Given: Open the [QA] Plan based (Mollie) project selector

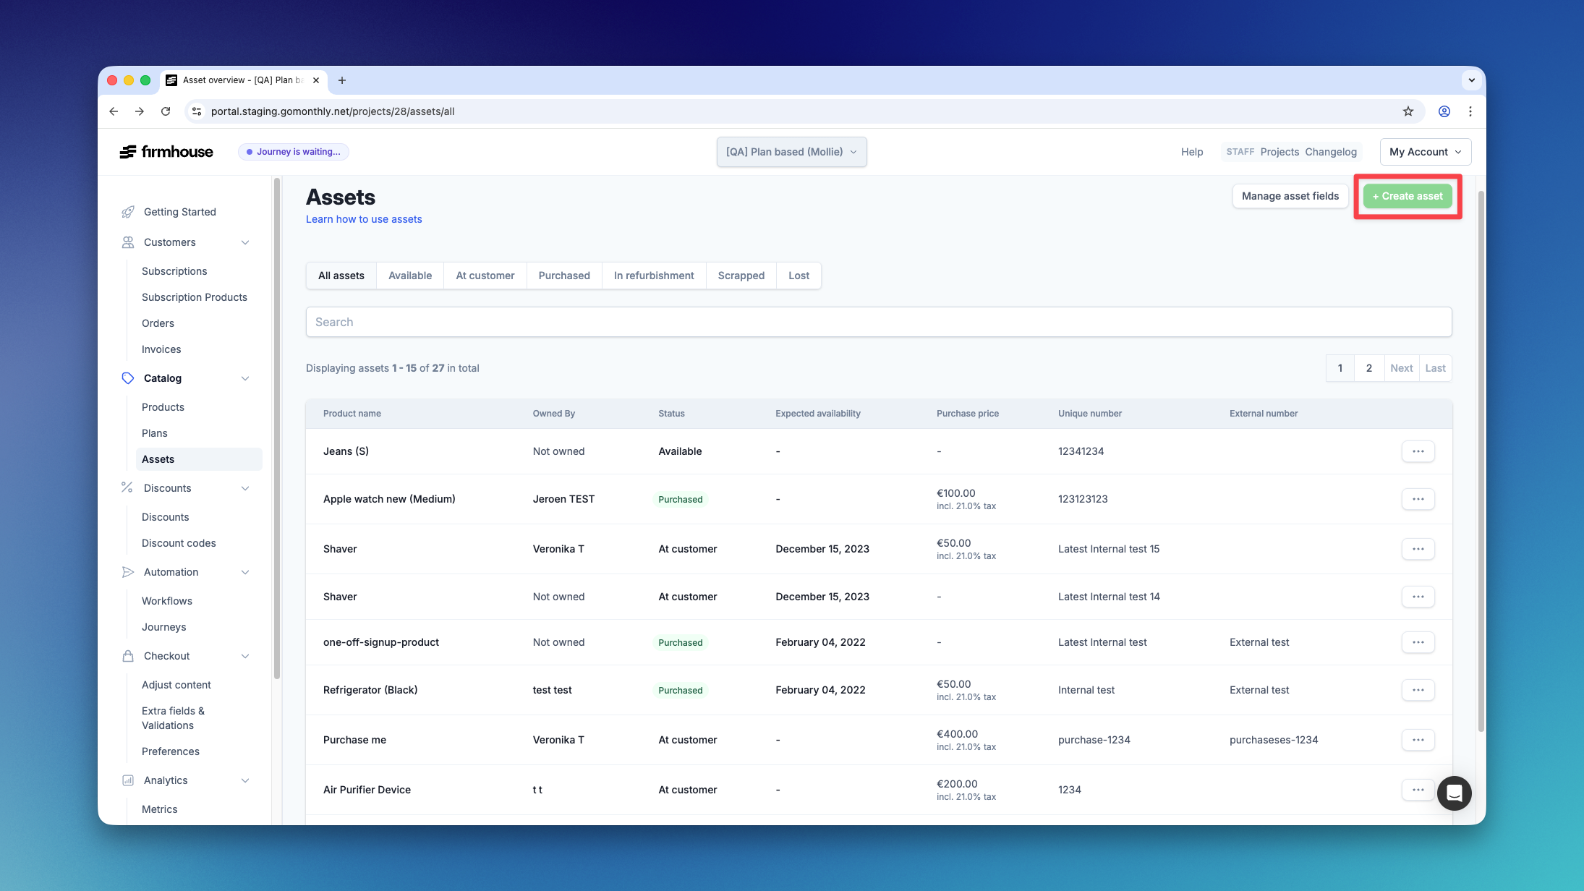Looking at the screenshot, I should [x=791, y=152].
